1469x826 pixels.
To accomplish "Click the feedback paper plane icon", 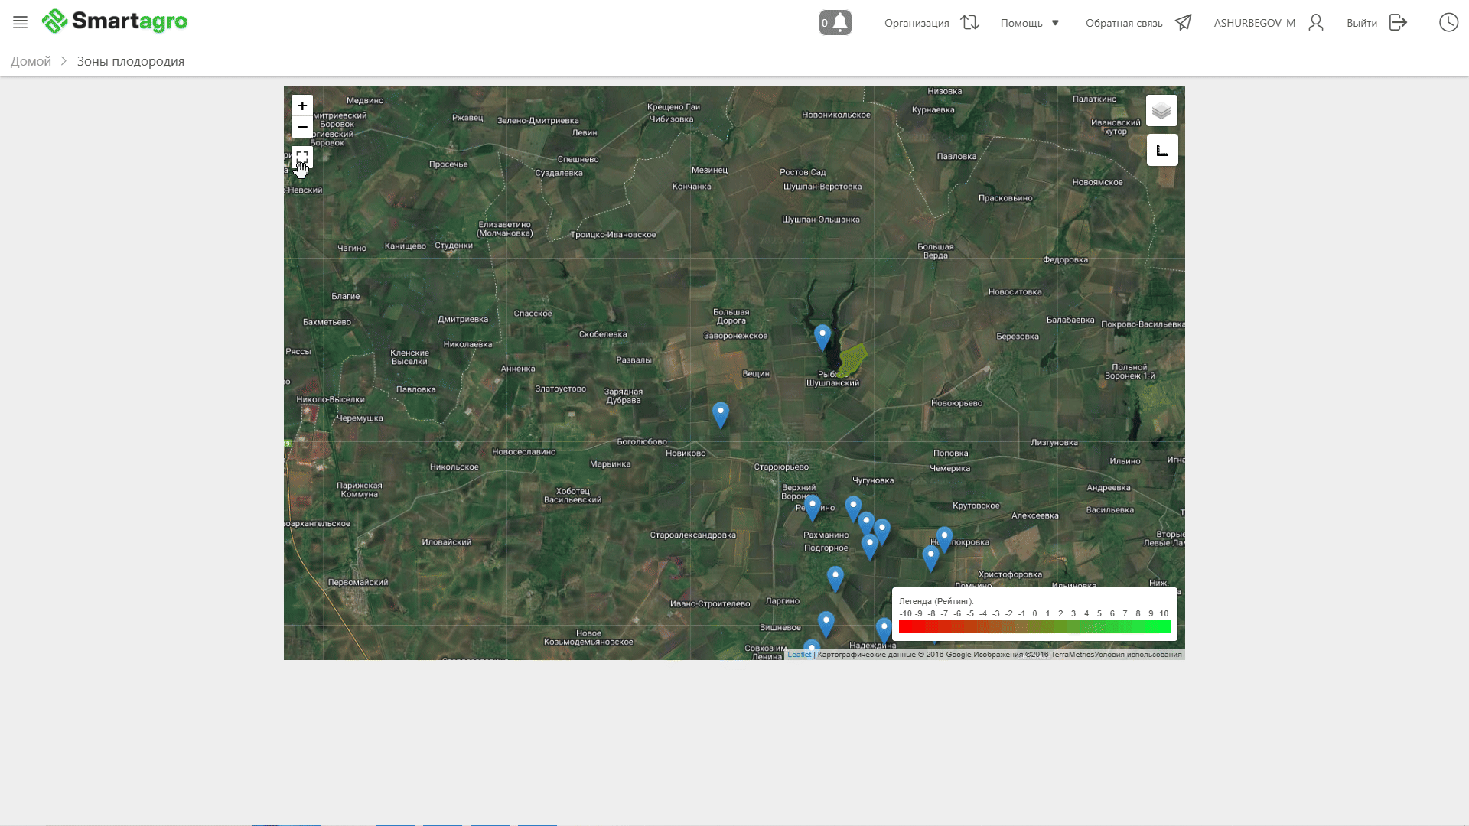I will point(1183,23).
